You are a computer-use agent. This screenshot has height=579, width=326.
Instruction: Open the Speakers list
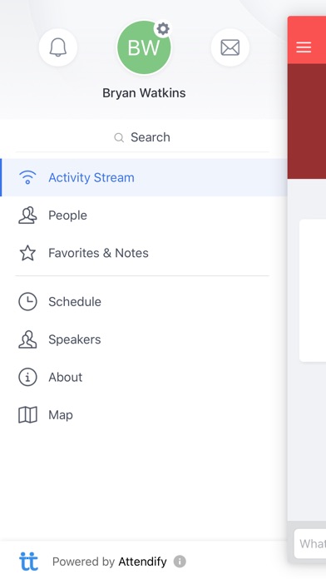pos(144,339)
